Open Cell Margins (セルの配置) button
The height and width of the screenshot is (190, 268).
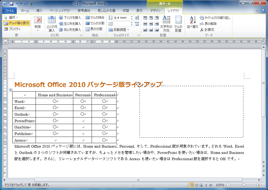click(178, 24)
